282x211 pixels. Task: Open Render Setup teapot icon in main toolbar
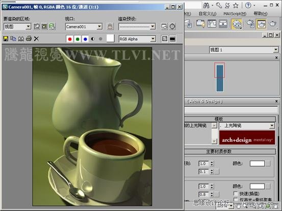tap(250, 24)
